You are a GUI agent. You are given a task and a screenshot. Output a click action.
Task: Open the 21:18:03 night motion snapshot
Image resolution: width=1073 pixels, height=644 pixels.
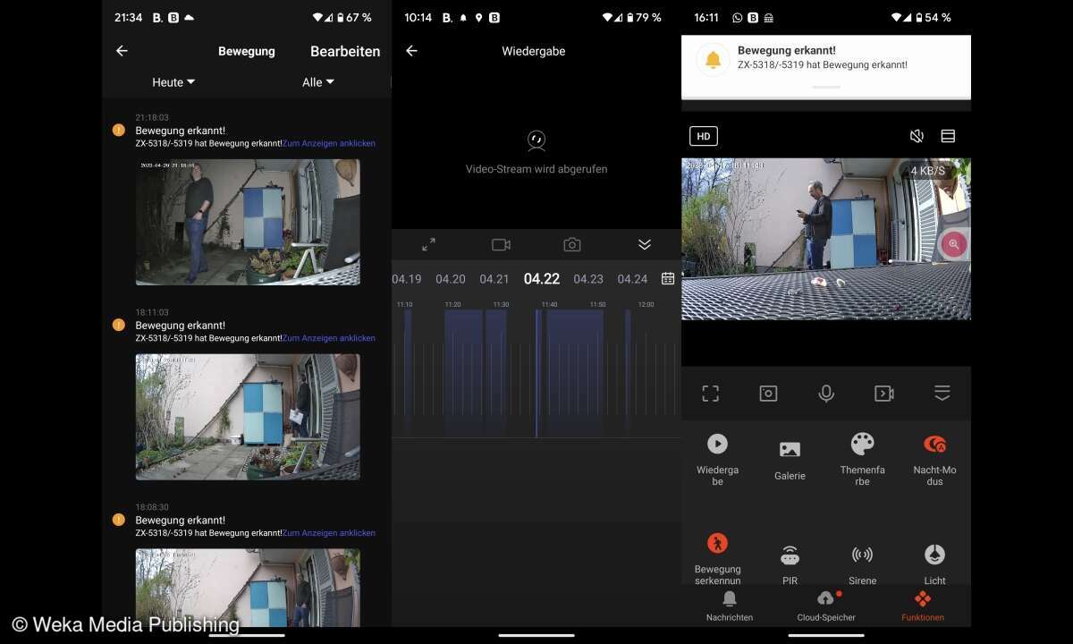point(248,222)
